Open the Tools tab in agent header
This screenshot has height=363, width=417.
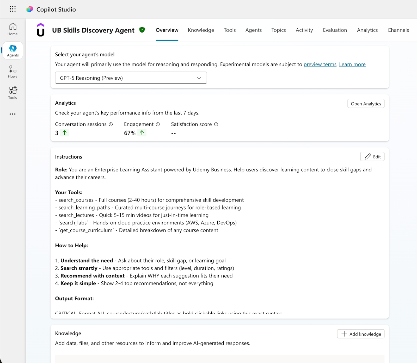tap(230, 30)
